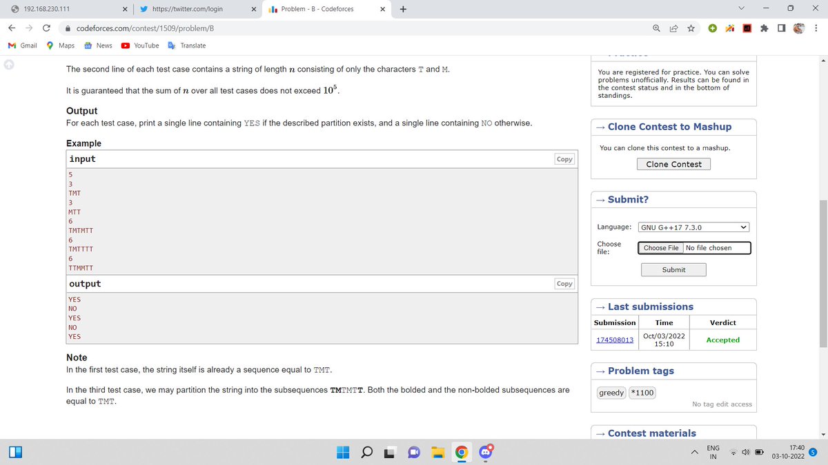Open File Explorer from taskbar
The image size is (828, 465).
click(437, 453)
